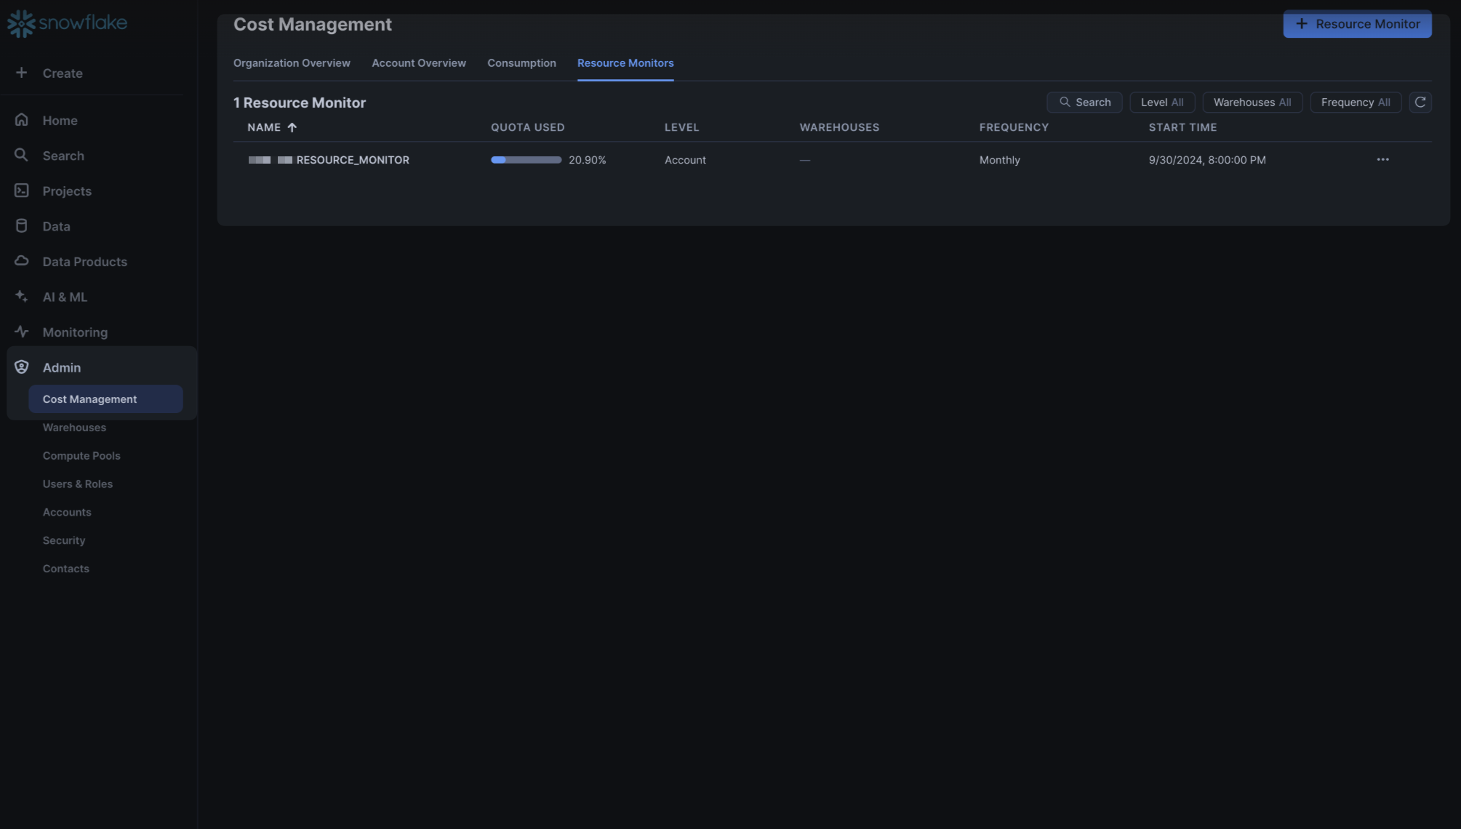Click the Create plus icon
The height and width of the screenshot is (829, 1461).
pos(21,73)
